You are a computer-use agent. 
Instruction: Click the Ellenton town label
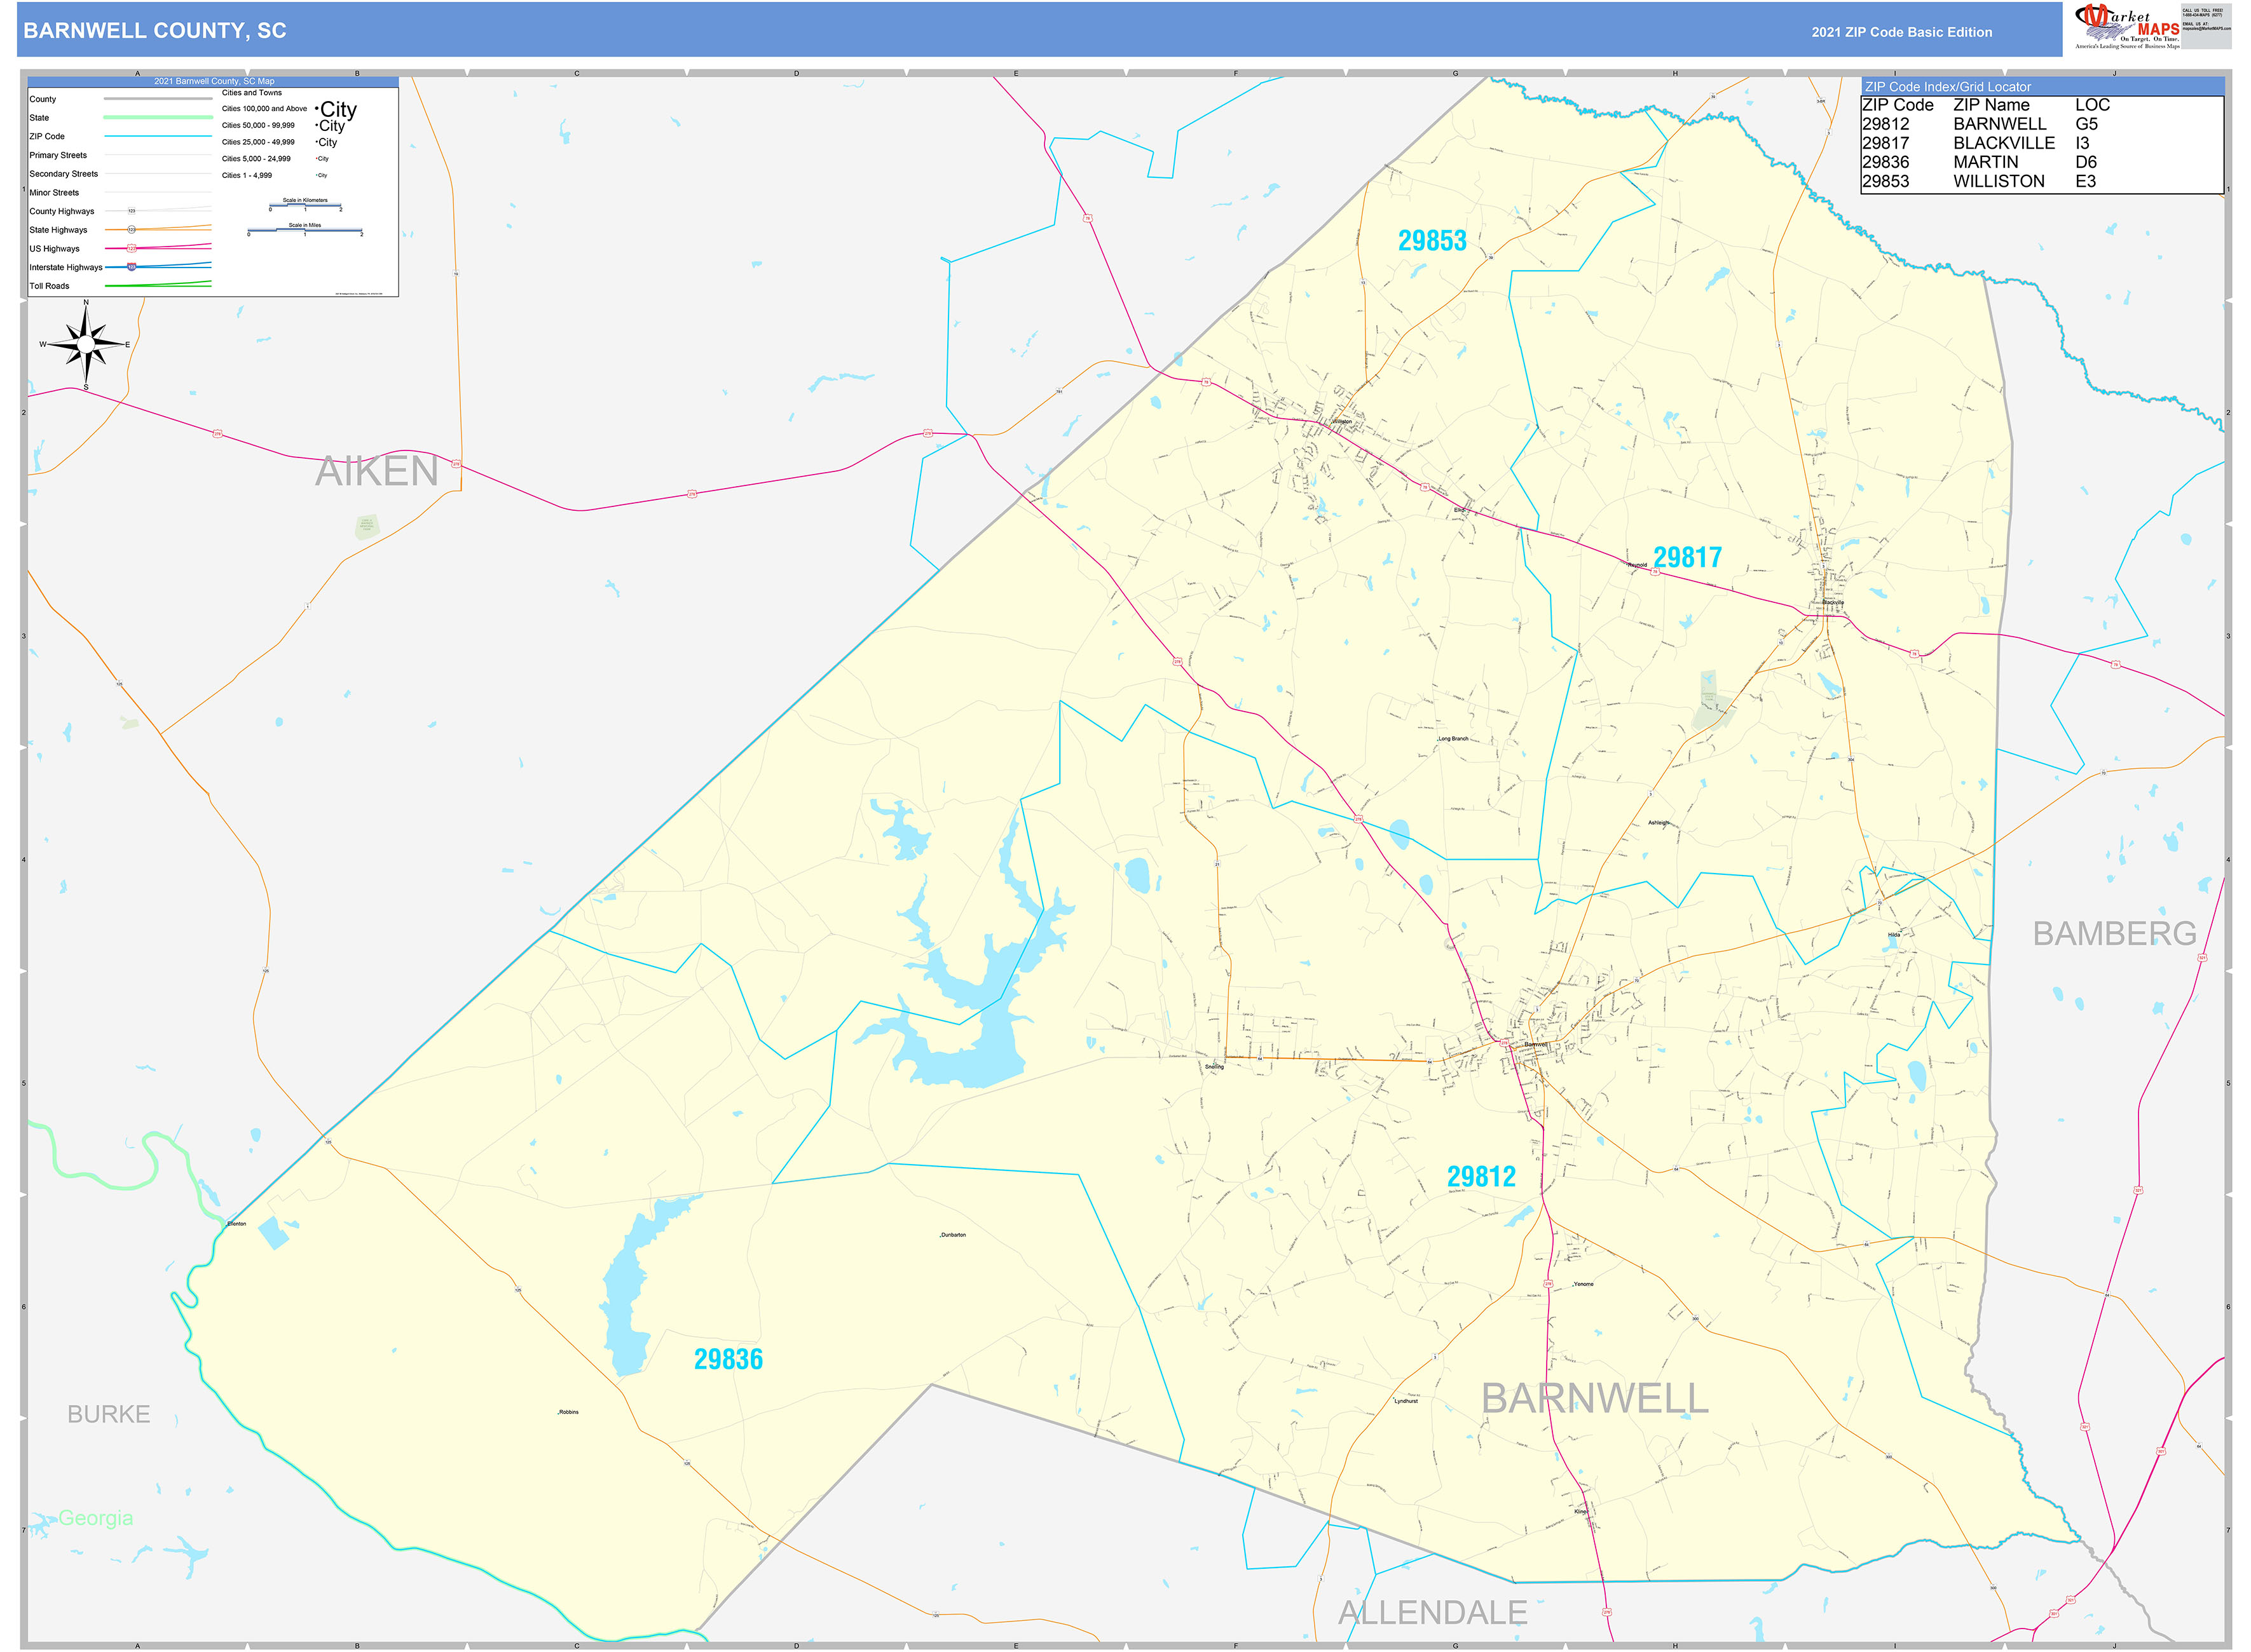pyautogui.click(x=236, y=1224)
